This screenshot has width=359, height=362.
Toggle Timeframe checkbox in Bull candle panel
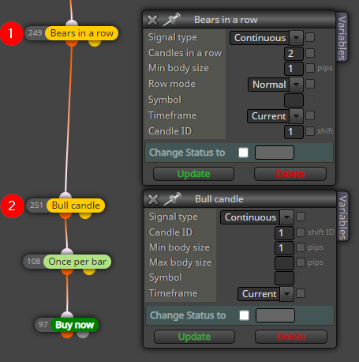301,293
